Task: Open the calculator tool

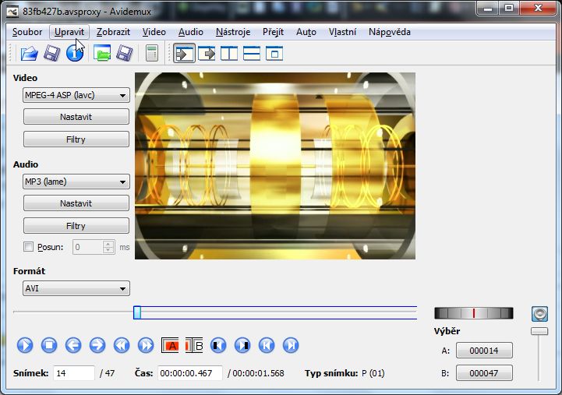Action: click(151, 54)
